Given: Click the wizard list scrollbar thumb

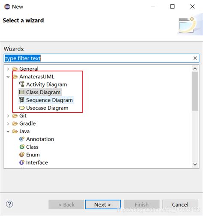Looking at the screenshot, I should coord(195,91).
